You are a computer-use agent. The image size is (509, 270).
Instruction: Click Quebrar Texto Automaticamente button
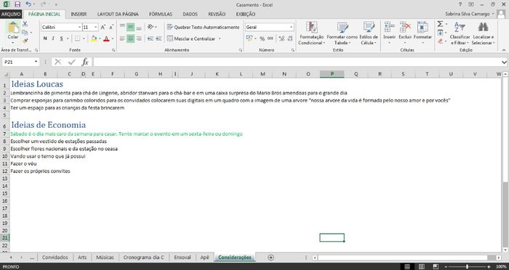coord(204,28)
